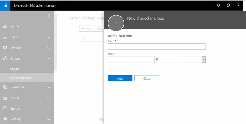Open the notifications bell
Image resolution: width=246 pixels, height=124 pixels.
pyautogui.click(x=219, y=5)
